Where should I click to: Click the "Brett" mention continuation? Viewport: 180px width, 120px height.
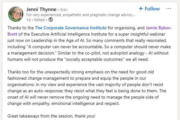pos(12,34)
